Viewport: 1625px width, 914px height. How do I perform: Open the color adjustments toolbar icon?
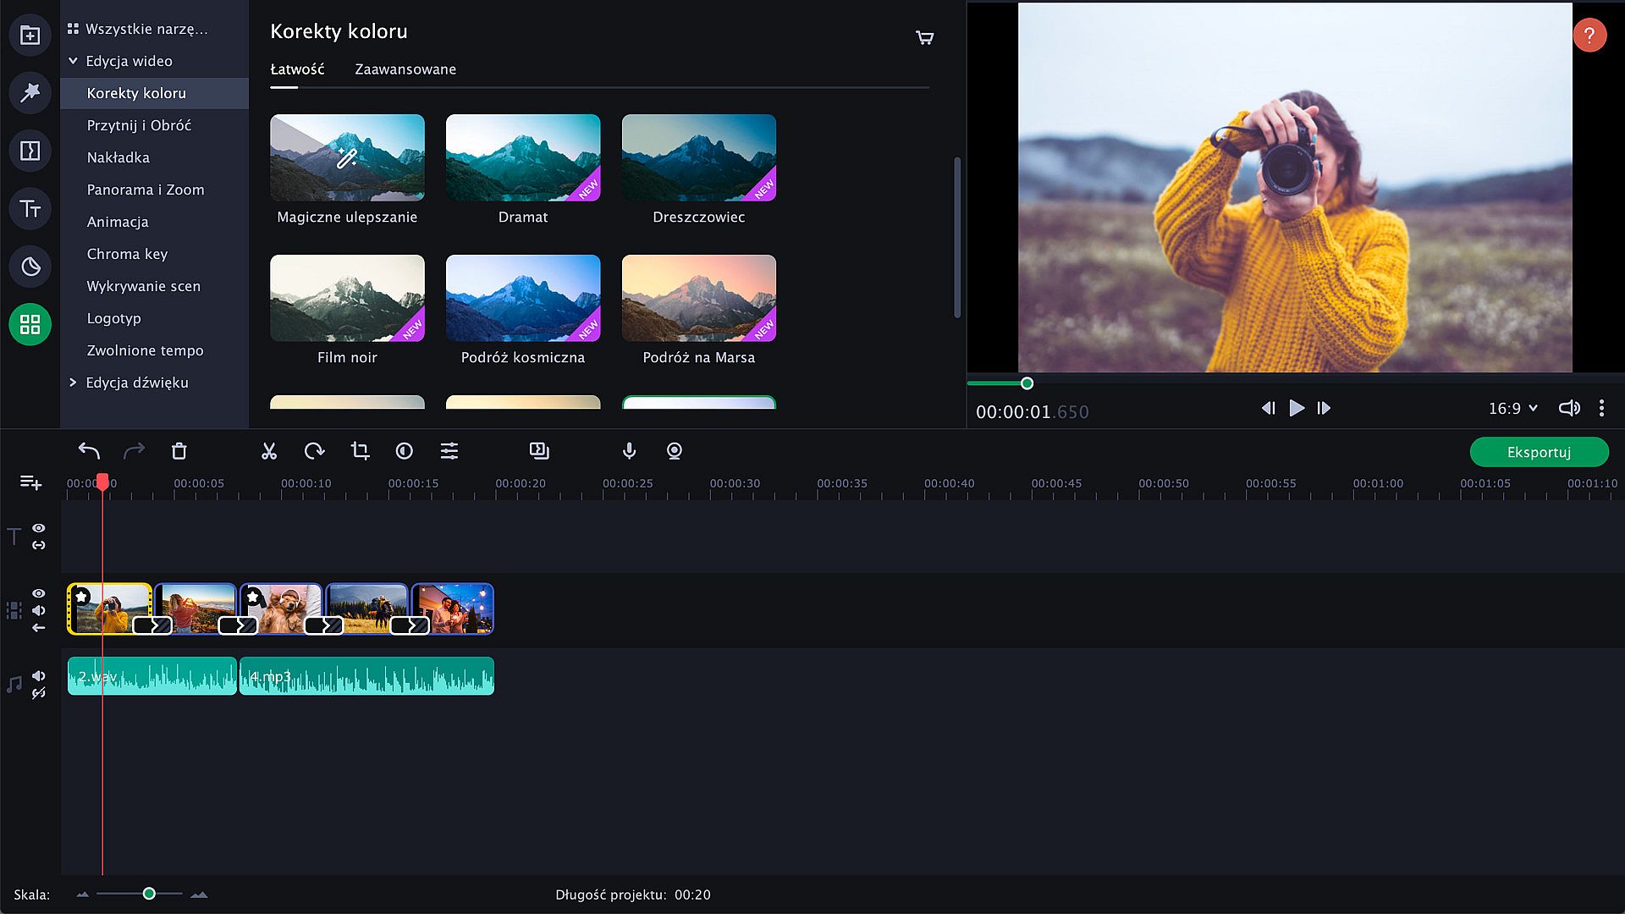(405, 451)
